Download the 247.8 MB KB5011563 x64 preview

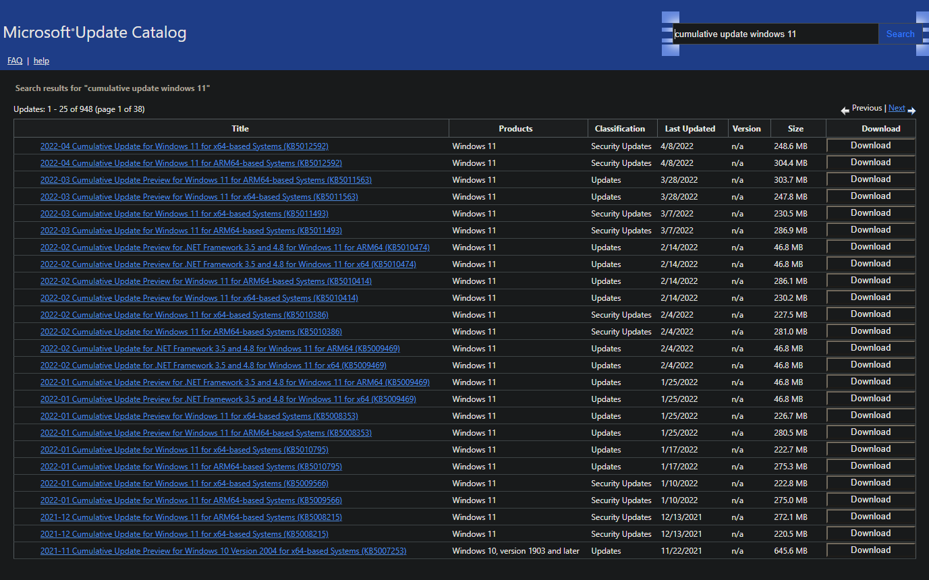(x=870, y=196)
